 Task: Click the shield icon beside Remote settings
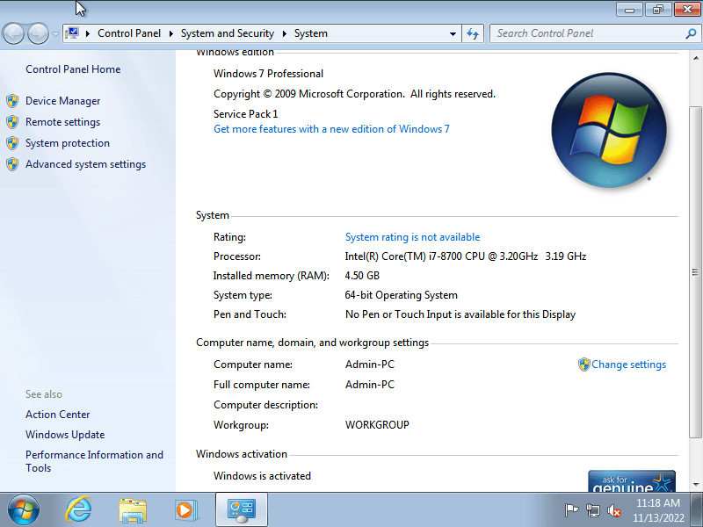click(12, 122)
